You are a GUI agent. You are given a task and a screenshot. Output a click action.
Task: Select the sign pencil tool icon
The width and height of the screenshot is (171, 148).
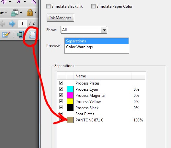tap(6, 35)
